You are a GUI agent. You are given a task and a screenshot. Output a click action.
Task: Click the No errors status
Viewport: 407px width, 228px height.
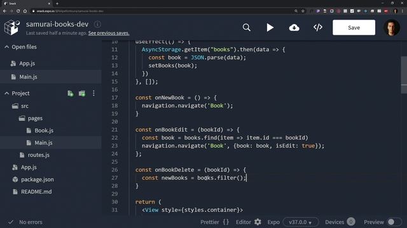tap(25, 222)
